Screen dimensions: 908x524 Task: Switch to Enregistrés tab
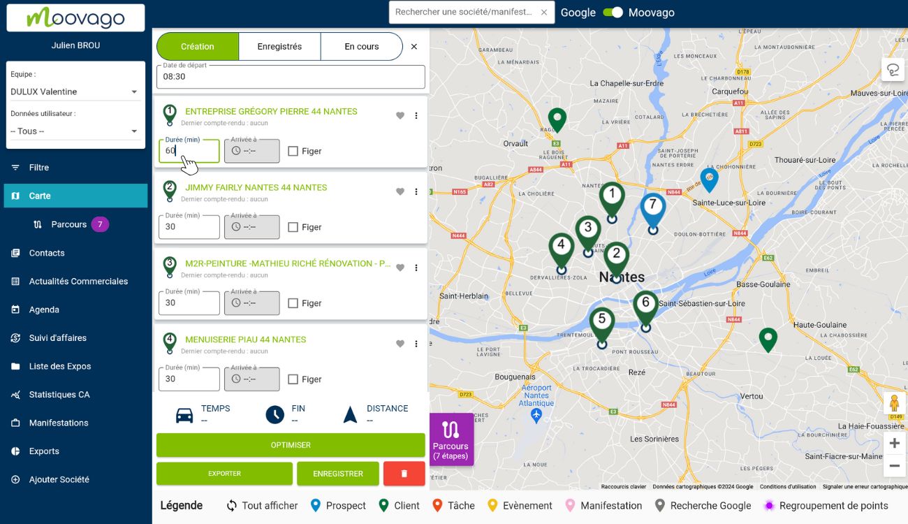[x=279, y=46]
